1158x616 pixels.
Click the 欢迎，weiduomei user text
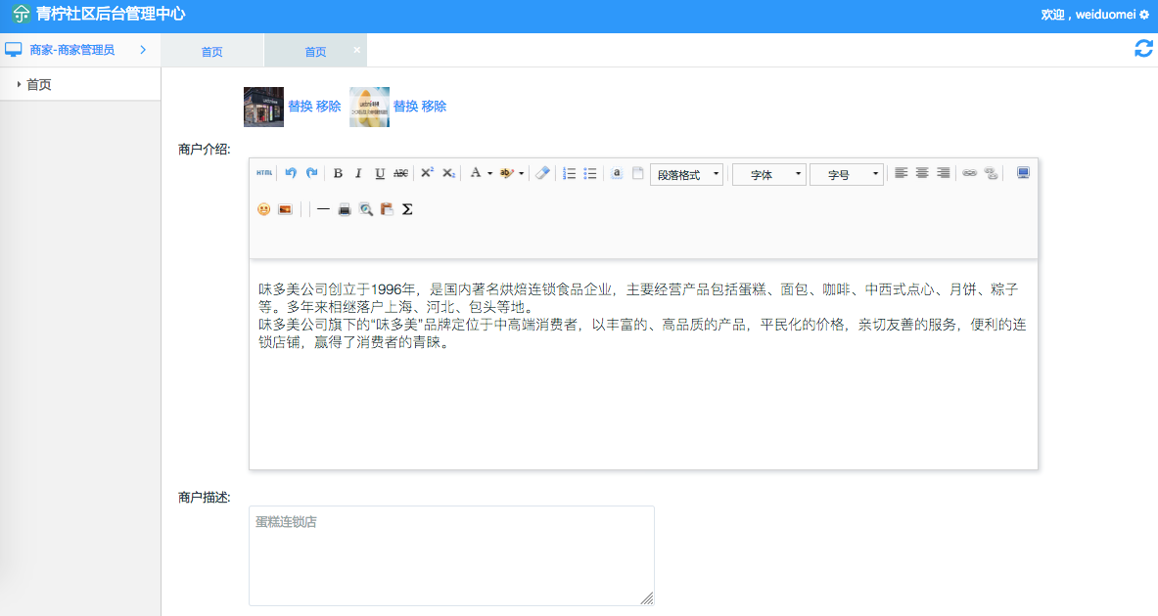1088,14
